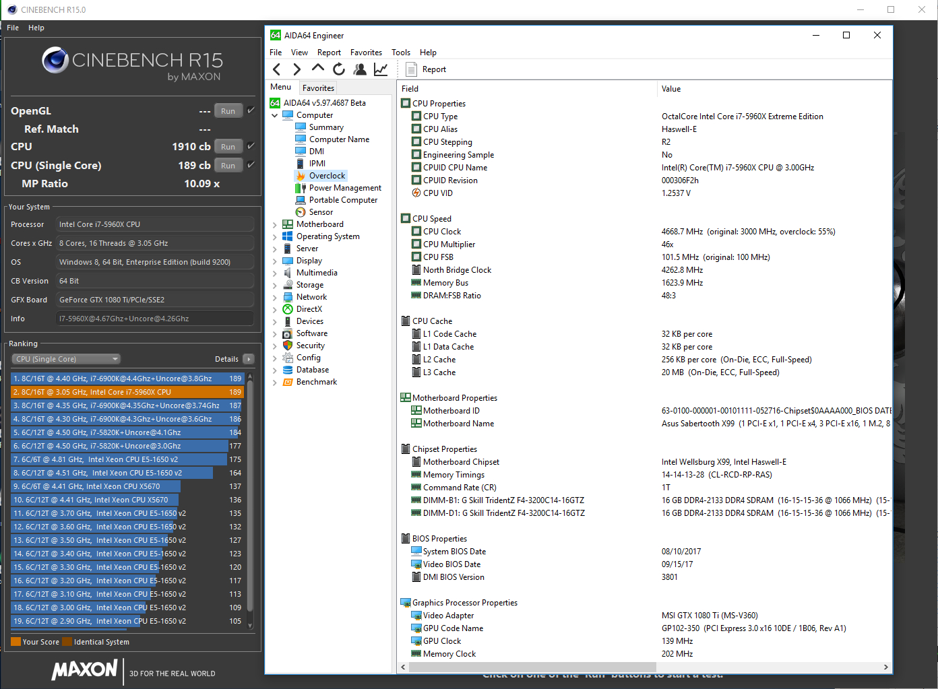Click the Operating System Windows icon
The width and height of the screenshot is (938, 689).
288,236
